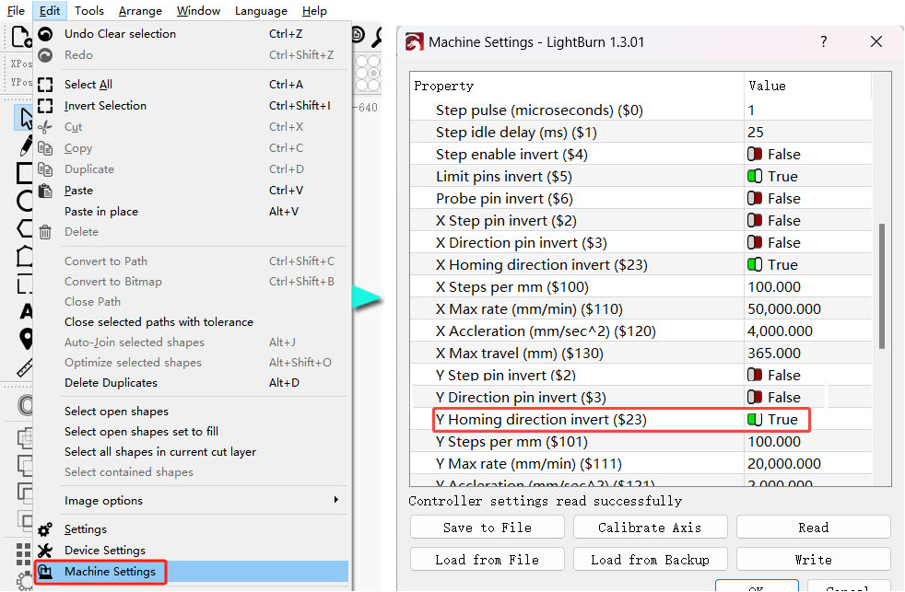Click the Undo icon in Edit menu
This screenshot has width=905, height=592.
pos(45,34)
